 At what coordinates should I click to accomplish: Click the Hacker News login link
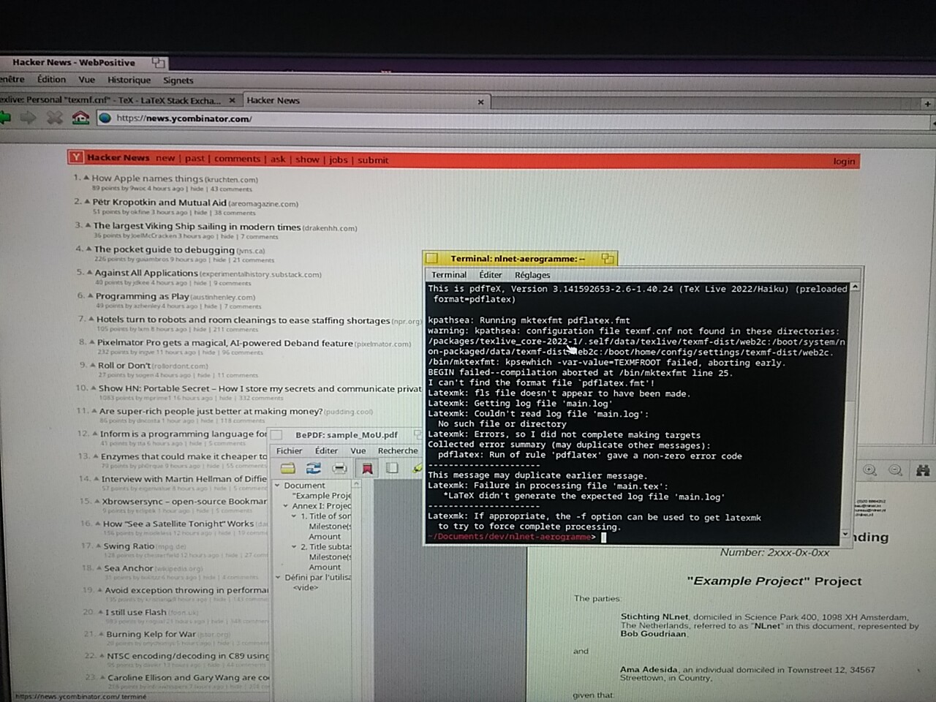point(844,161)
